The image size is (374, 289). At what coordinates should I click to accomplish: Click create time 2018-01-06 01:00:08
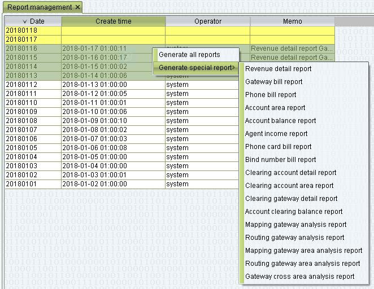click(x=114, y=148)
